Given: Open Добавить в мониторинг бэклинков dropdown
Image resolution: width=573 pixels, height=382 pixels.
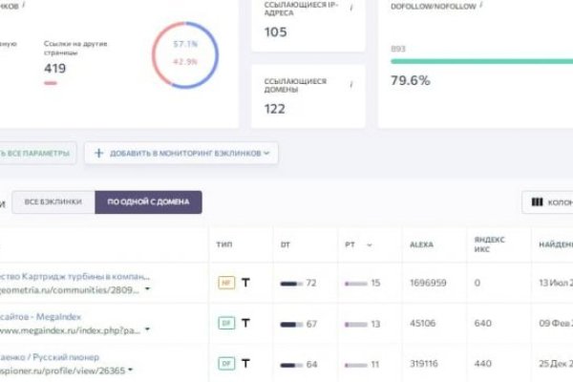Looking at the screenshot, I should tap(181, 152).
